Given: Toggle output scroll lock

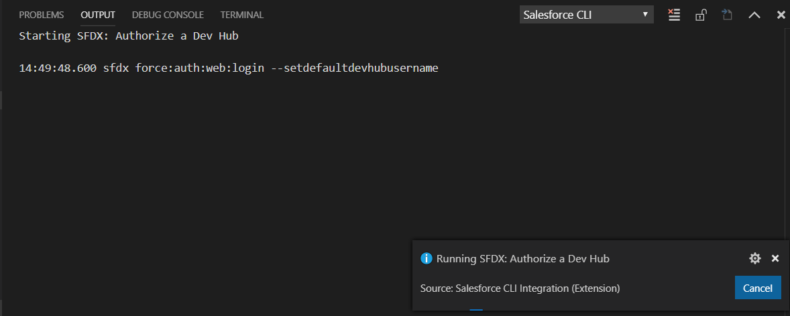Looking at the screenshot, I should (x=701, y=15).
